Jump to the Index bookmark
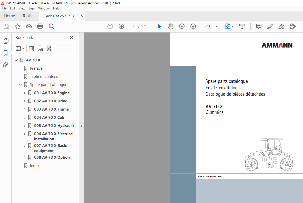Viewport: 303px width, 203px height. point(35,166)
